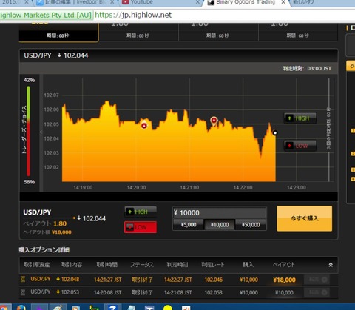355x310 pixels.
Task: Click the 判定レート column header
Action: (213, 265)
